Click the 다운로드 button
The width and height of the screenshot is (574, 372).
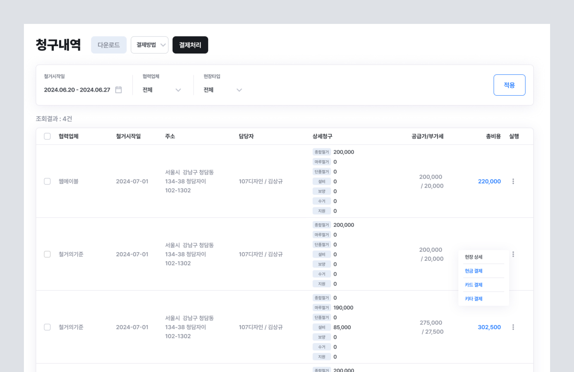109,45
